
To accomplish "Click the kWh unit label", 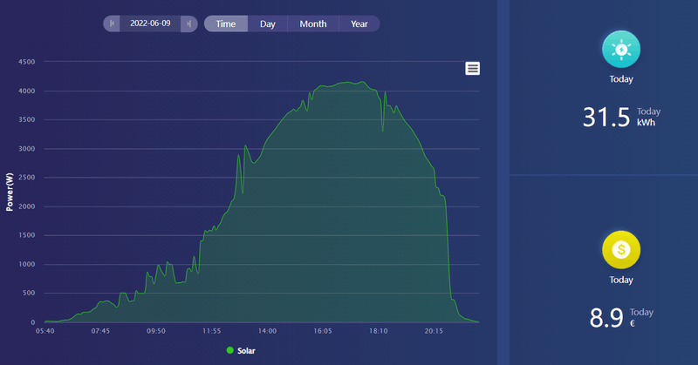I will (x=646, y=123).
